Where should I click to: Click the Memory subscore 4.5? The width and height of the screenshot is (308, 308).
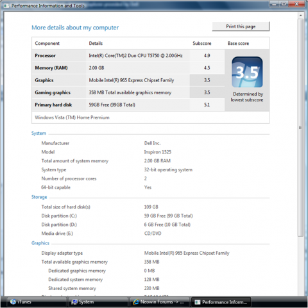207,68
